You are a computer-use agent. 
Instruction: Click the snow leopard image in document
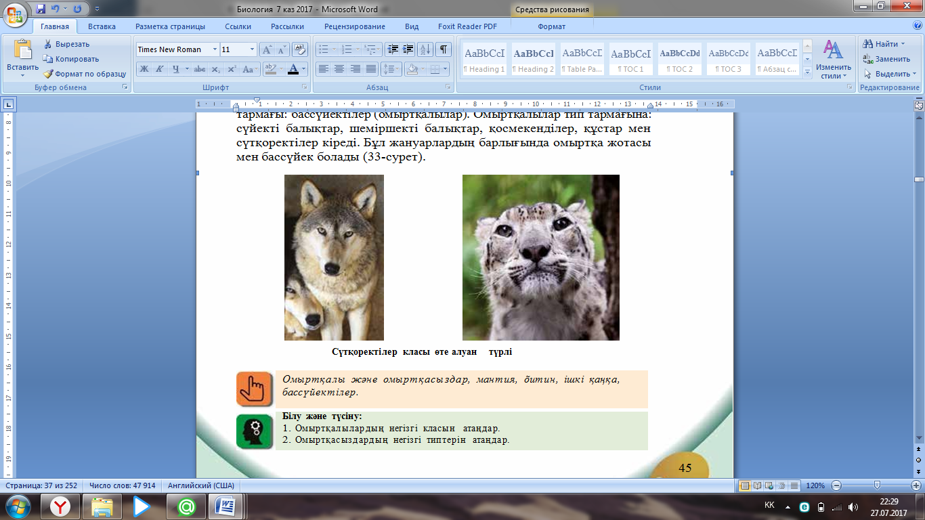click(x=540, y=257)
